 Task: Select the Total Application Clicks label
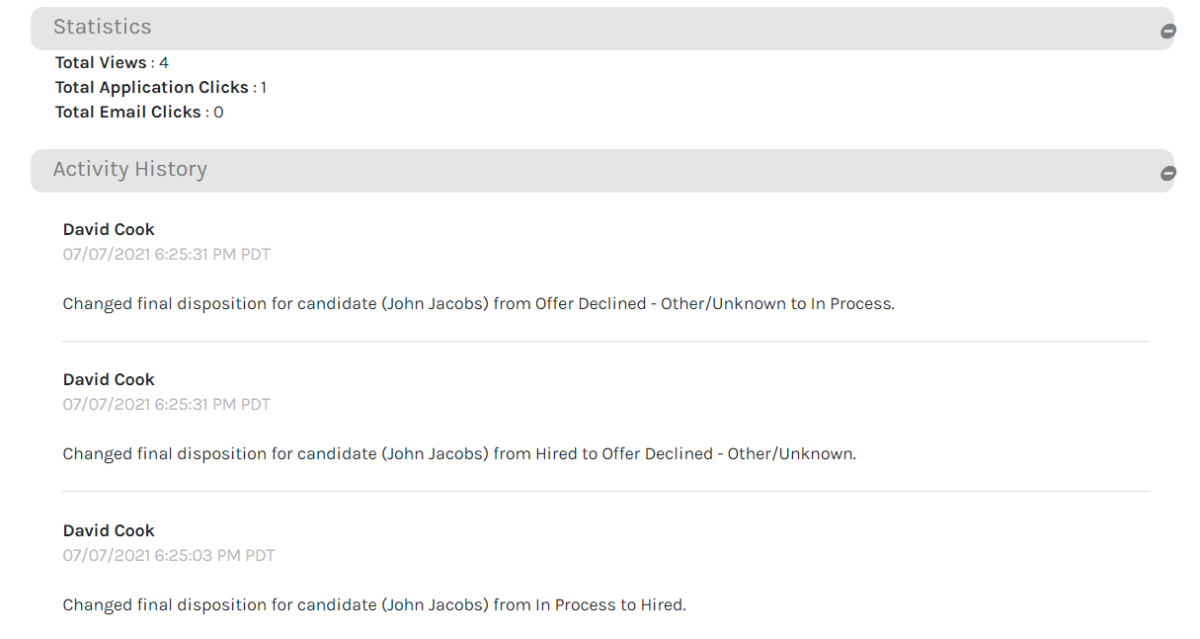coord(151,88)
